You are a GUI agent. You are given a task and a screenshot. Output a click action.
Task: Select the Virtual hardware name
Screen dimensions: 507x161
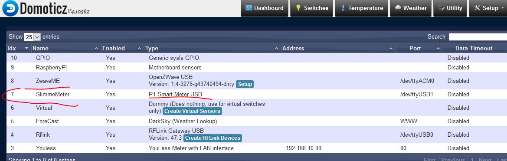click(44, 108)
